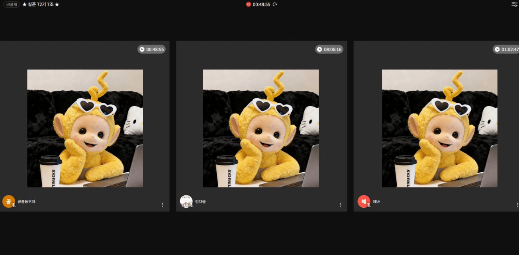Click the clock icon on 헤바's timer badge
This screenshot has height=255, width=519.
pyautogui.click(x=497, y=49)
